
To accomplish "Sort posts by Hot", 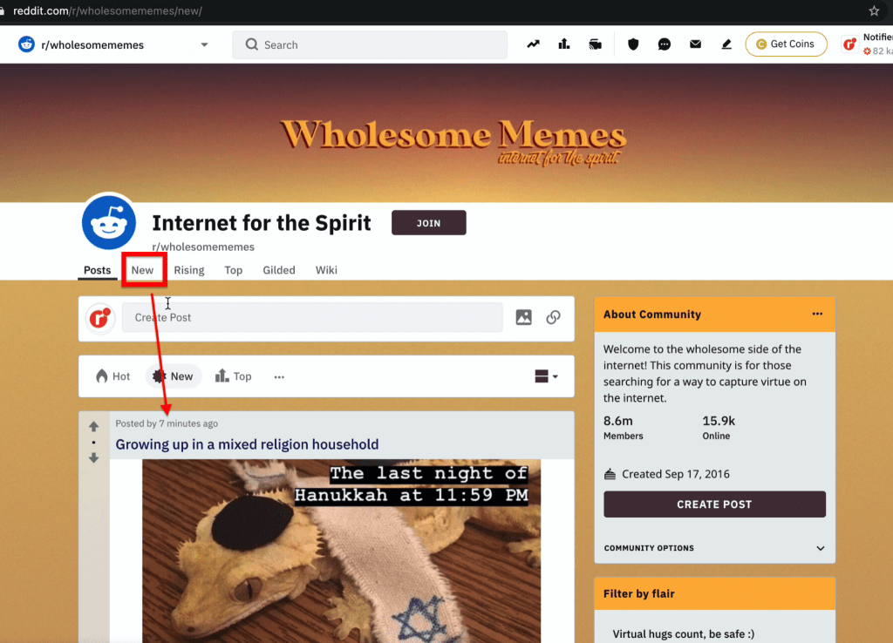I will [112, 376].
